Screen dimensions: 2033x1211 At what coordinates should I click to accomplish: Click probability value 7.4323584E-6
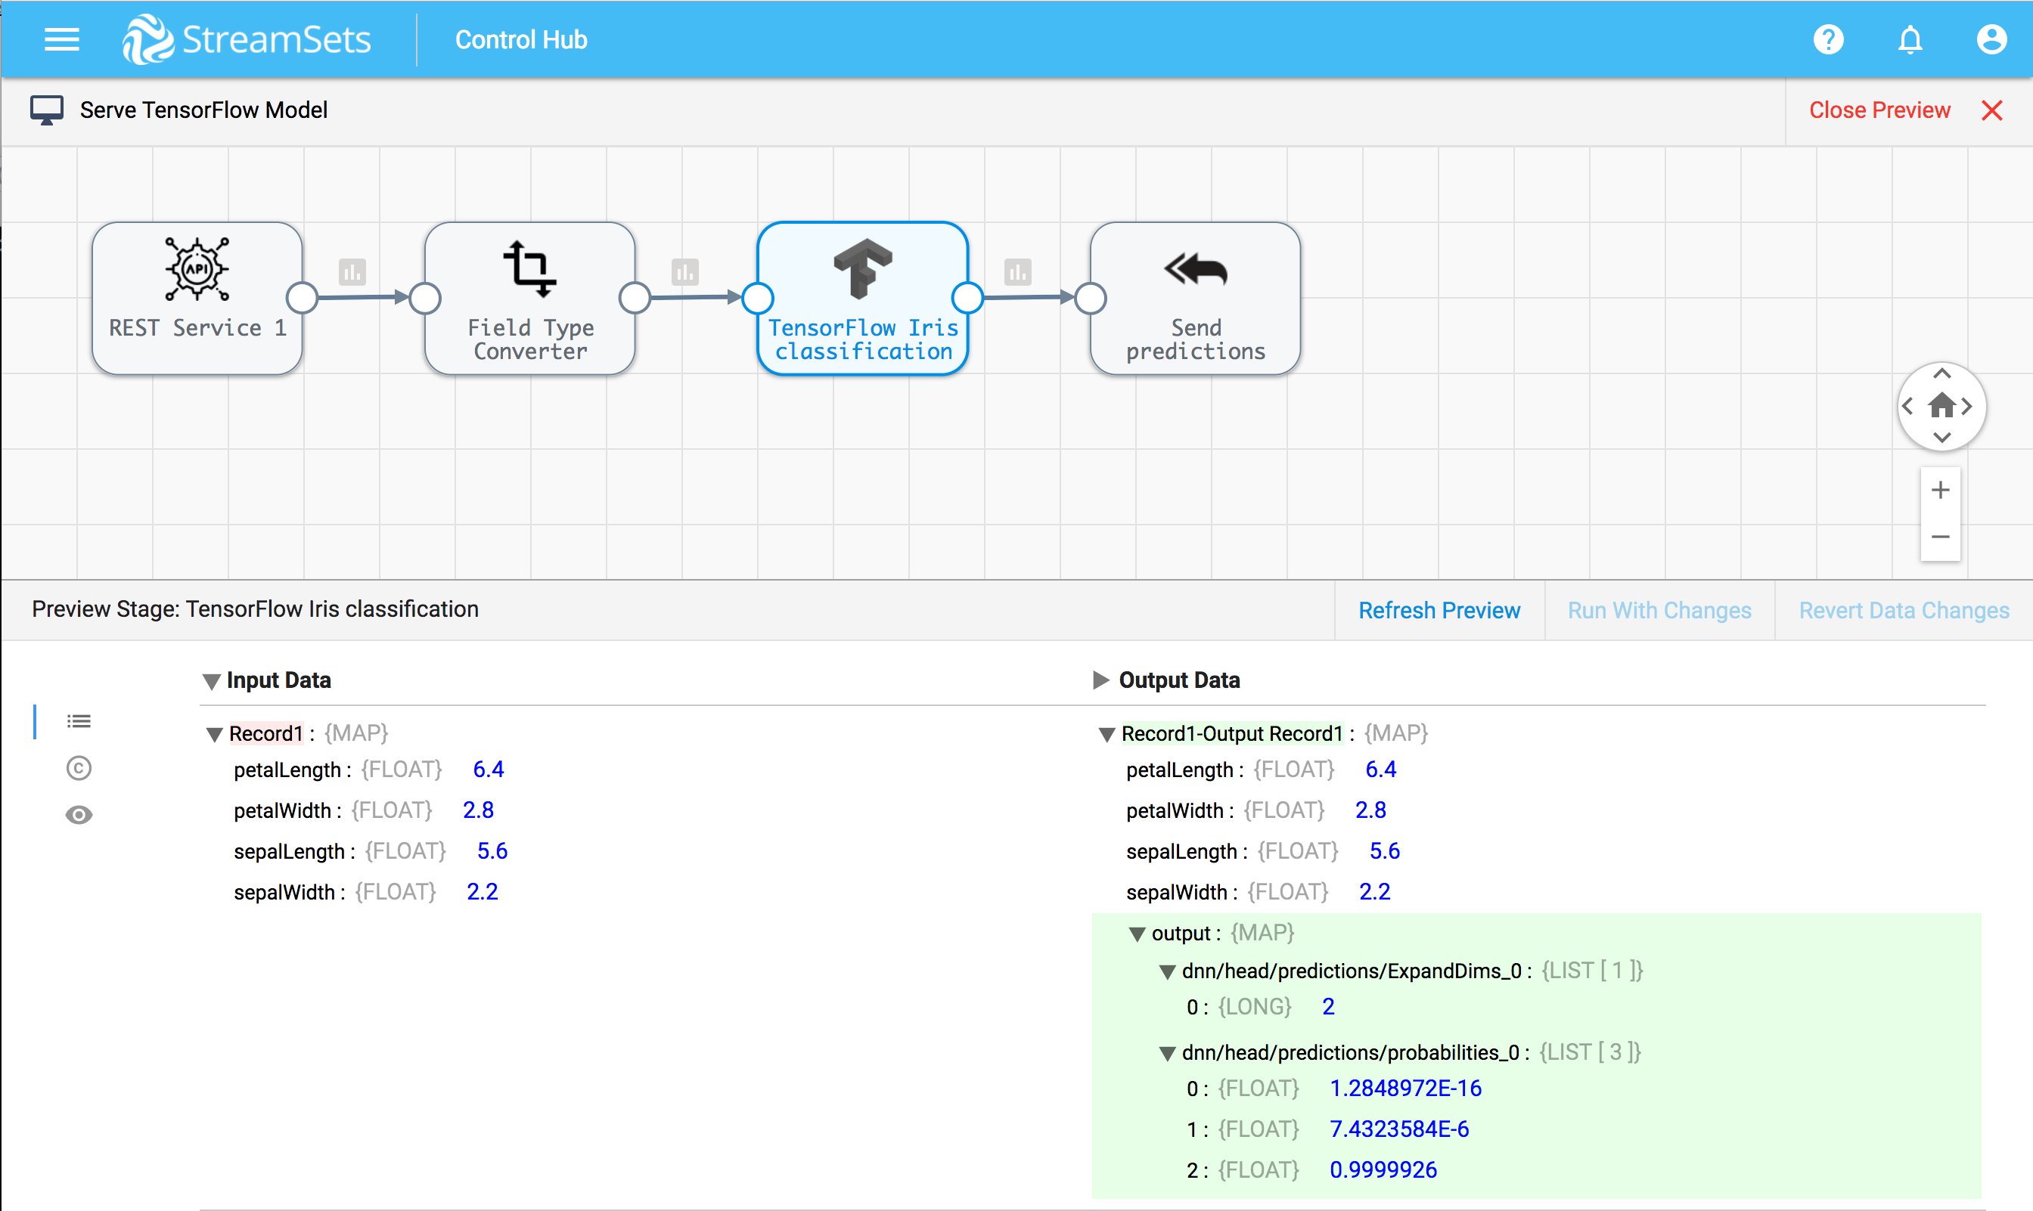tap(1398, 1129)
